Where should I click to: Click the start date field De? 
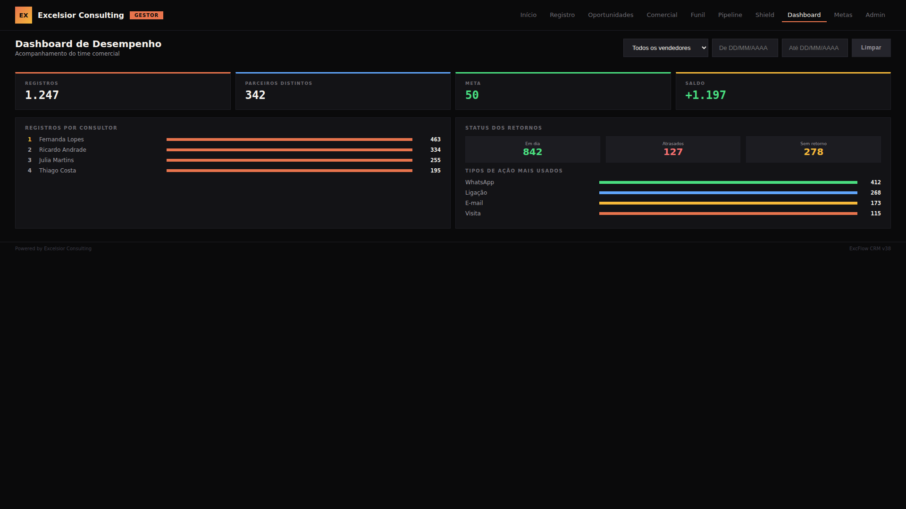pos(745,48)
